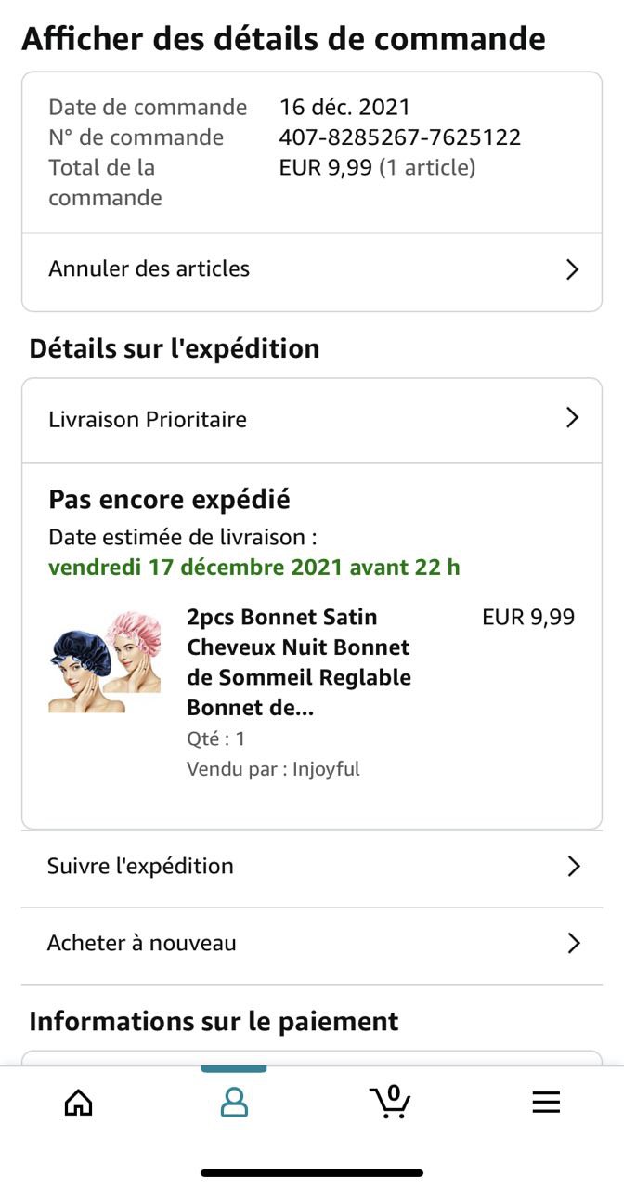Tap order number 407-8285267-7625122
The image size is (624, 1189).
coord(399,137)
